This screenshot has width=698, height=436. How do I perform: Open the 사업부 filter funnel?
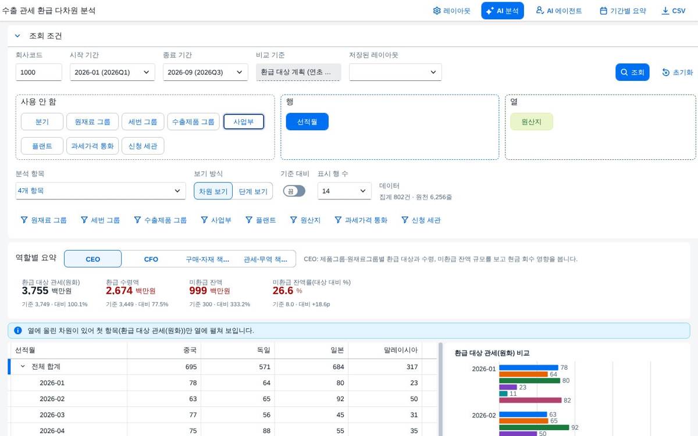coord(204,220)
